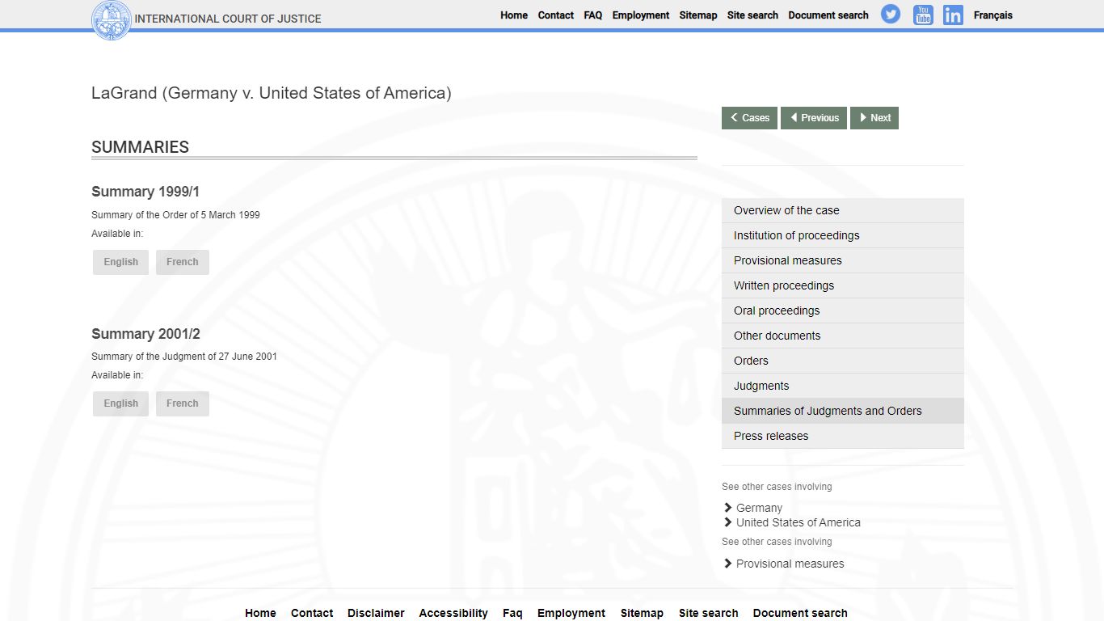Click the SUMMARIES section heading
Image resolution: width=1104 pixels, height=621 pixels.
(140, 147)
